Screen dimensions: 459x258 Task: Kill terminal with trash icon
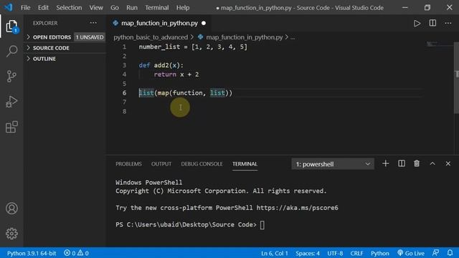point(417,163)
